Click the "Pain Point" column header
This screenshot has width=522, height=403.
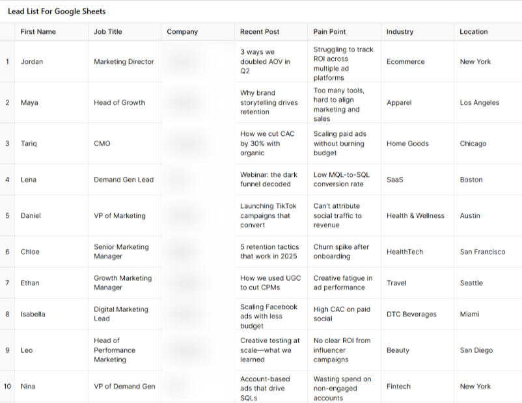[329, 31]
